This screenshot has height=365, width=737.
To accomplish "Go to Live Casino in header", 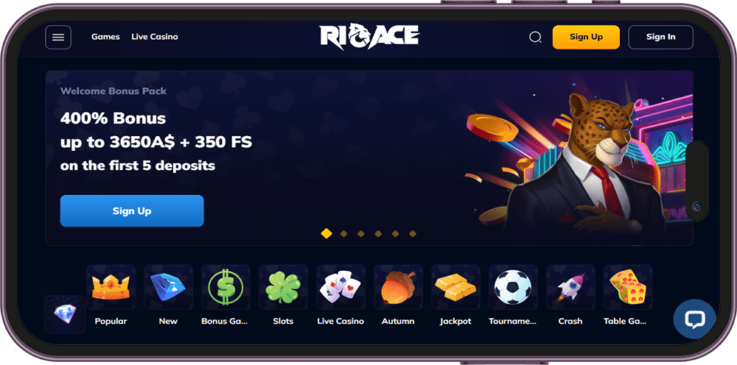I will 155,37.
